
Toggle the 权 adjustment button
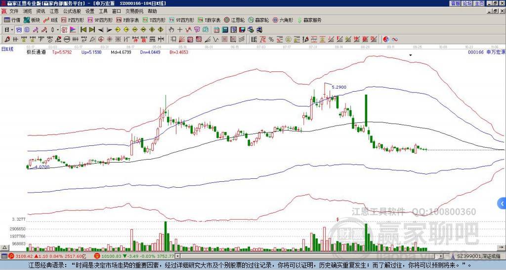pos(64,30)
